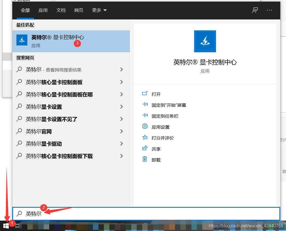The image size is (286, 231).
Task: Expand arrow for 英特尔核心显卡控制面板
Action: [122, 82]
